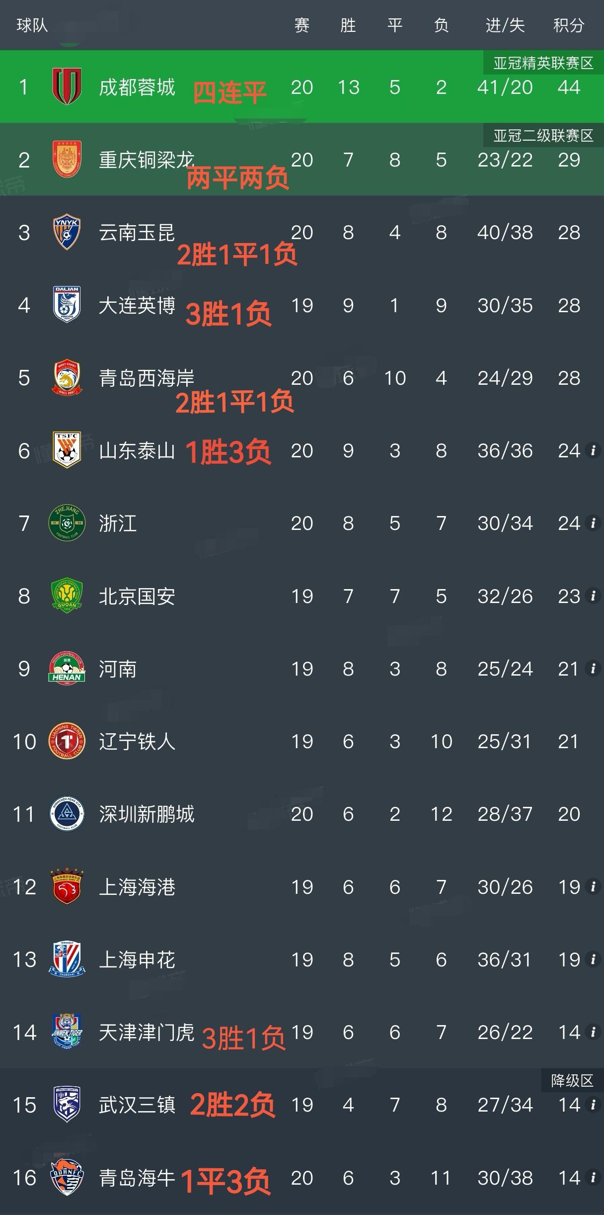Select the 河南 Henan club logo
The height and width of the screenshot is (1215, 604).
point(67,669)
